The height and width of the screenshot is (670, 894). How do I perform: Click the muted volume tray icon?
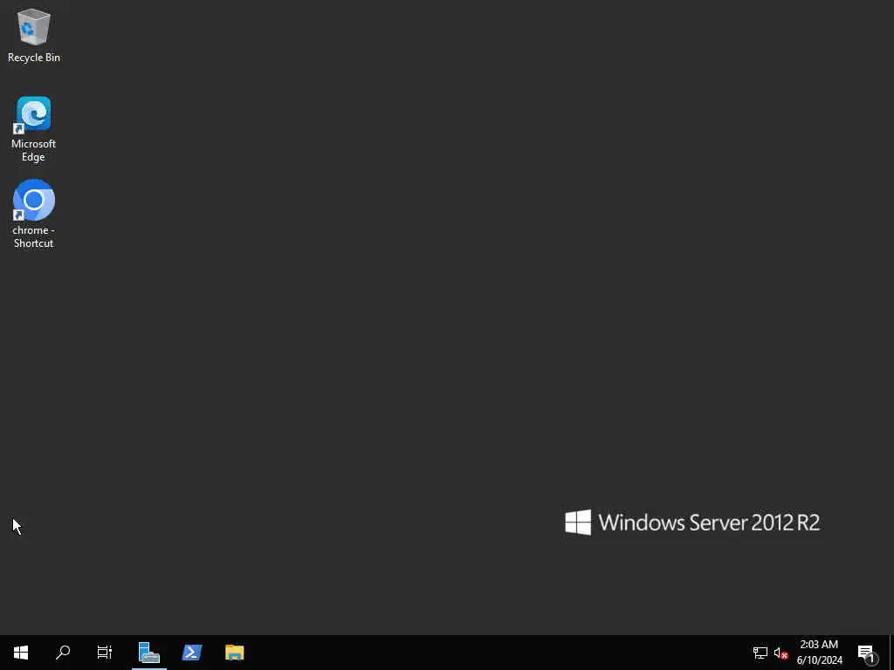(x=781, y=653)
